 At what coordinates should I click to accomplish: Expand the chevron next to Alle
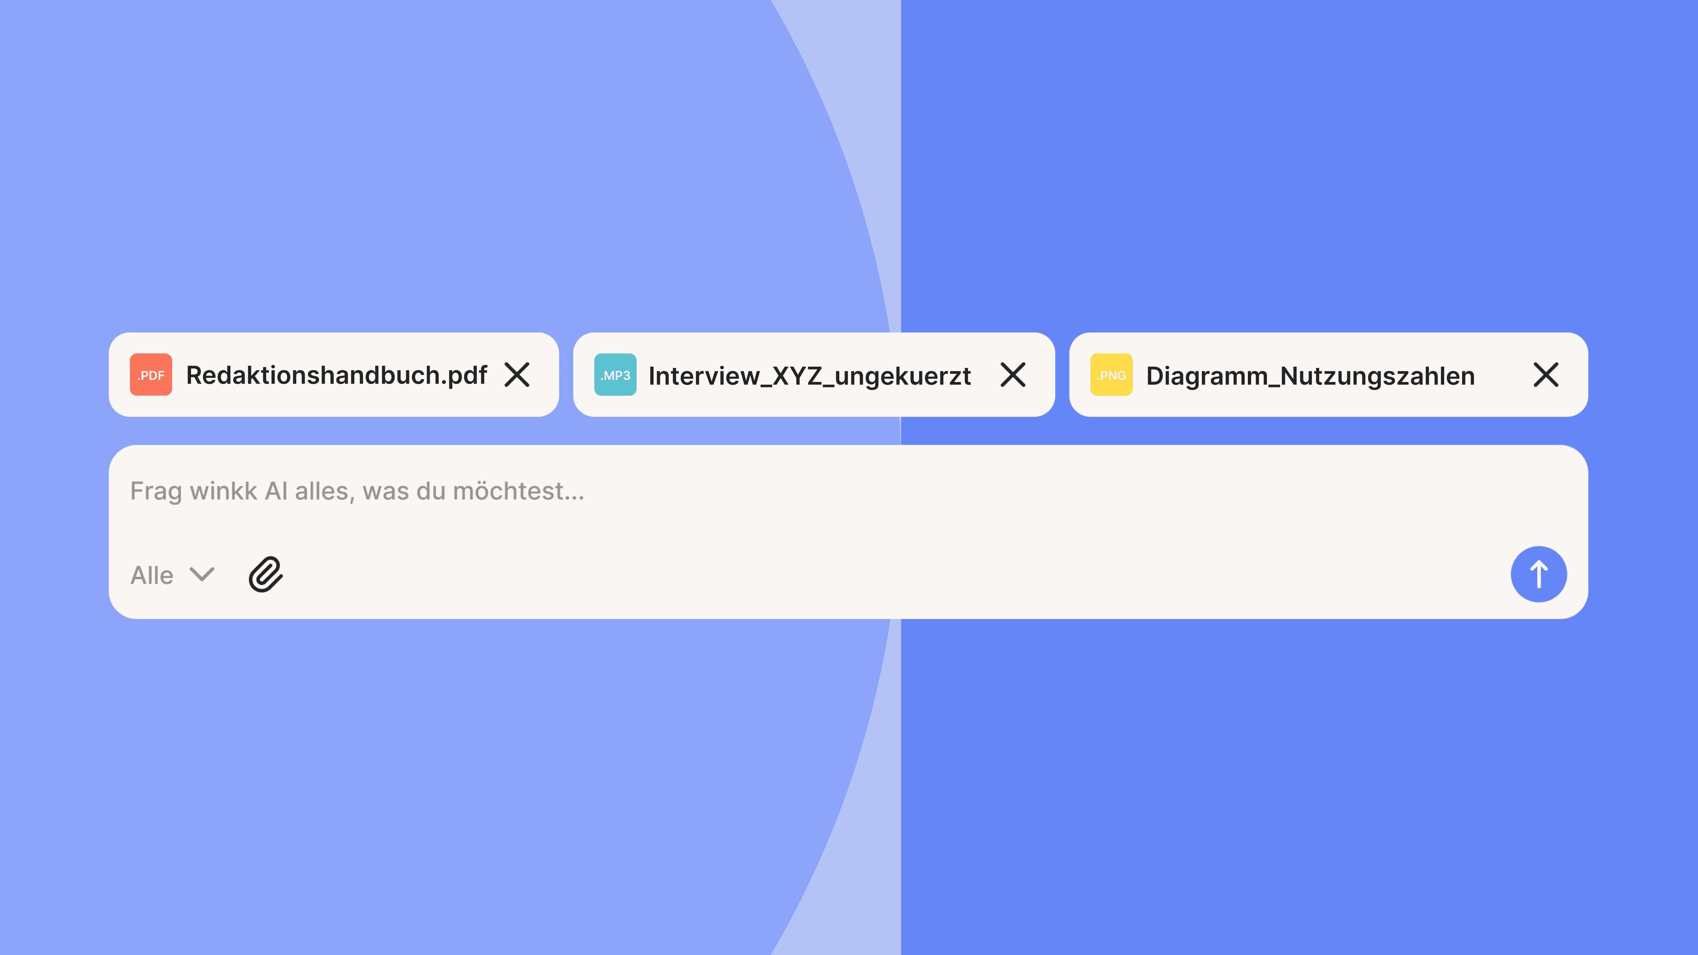[202, 575]
